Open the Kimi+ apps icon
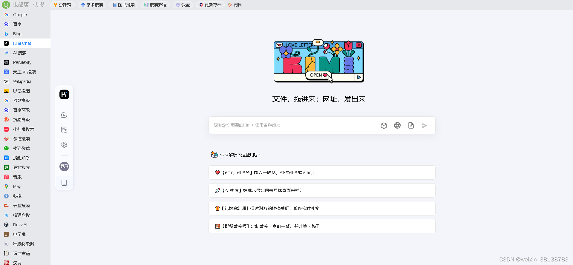The image size is (573, 265). (64, 145)
